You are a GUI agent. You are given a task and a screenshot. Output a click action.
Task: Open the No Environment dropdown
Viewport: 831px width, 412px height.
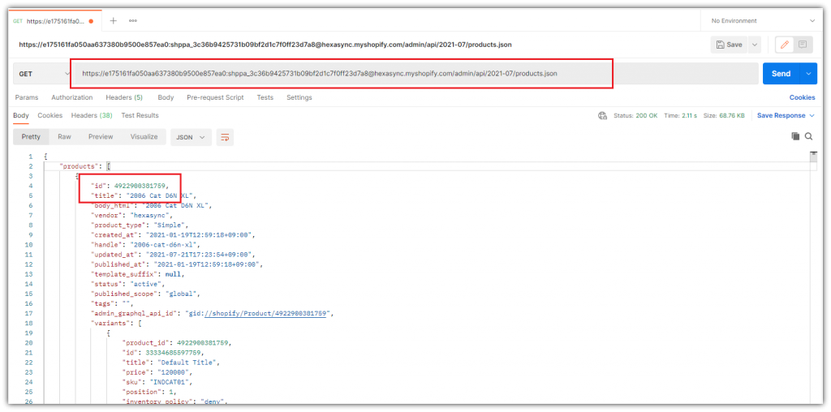tap(763, 20)
